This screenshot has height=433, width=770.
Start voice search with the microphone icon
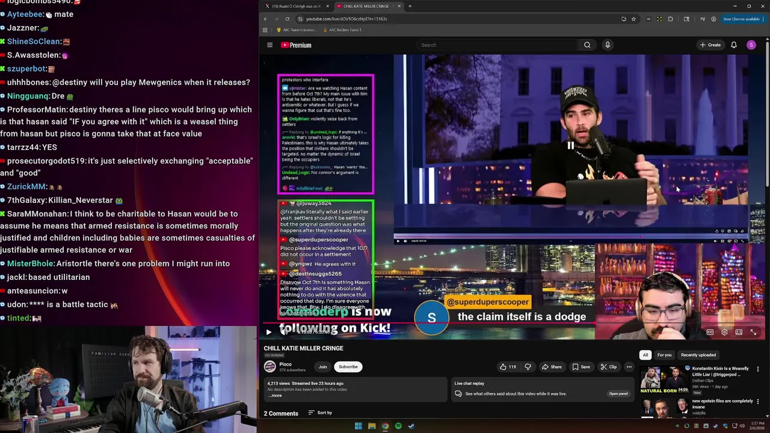(608, 45)
